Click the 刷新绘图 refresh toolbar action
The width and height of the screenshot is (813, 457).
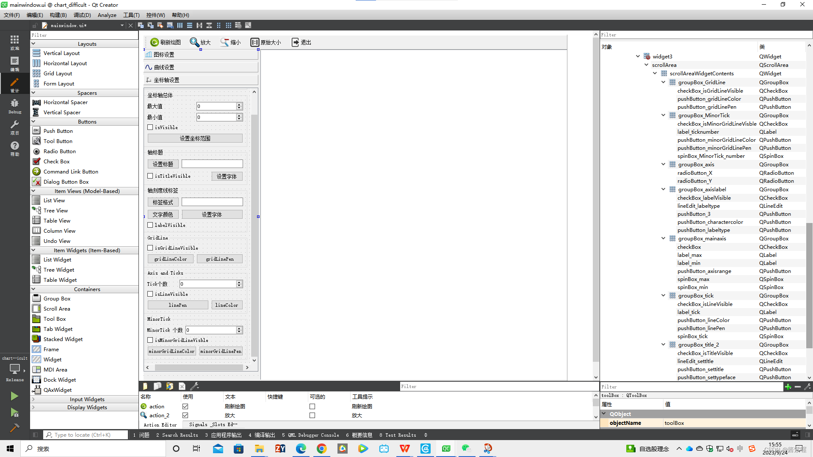(x=166, y=42)
